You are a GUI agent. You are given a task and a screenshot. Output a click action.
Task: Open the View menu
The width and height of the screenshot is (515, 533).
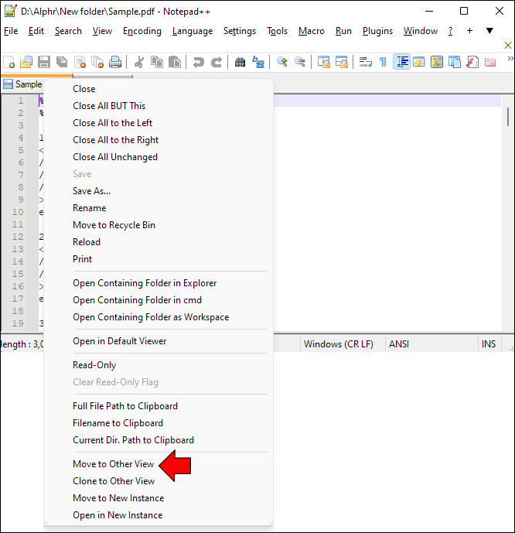click(x=102, y=31)
